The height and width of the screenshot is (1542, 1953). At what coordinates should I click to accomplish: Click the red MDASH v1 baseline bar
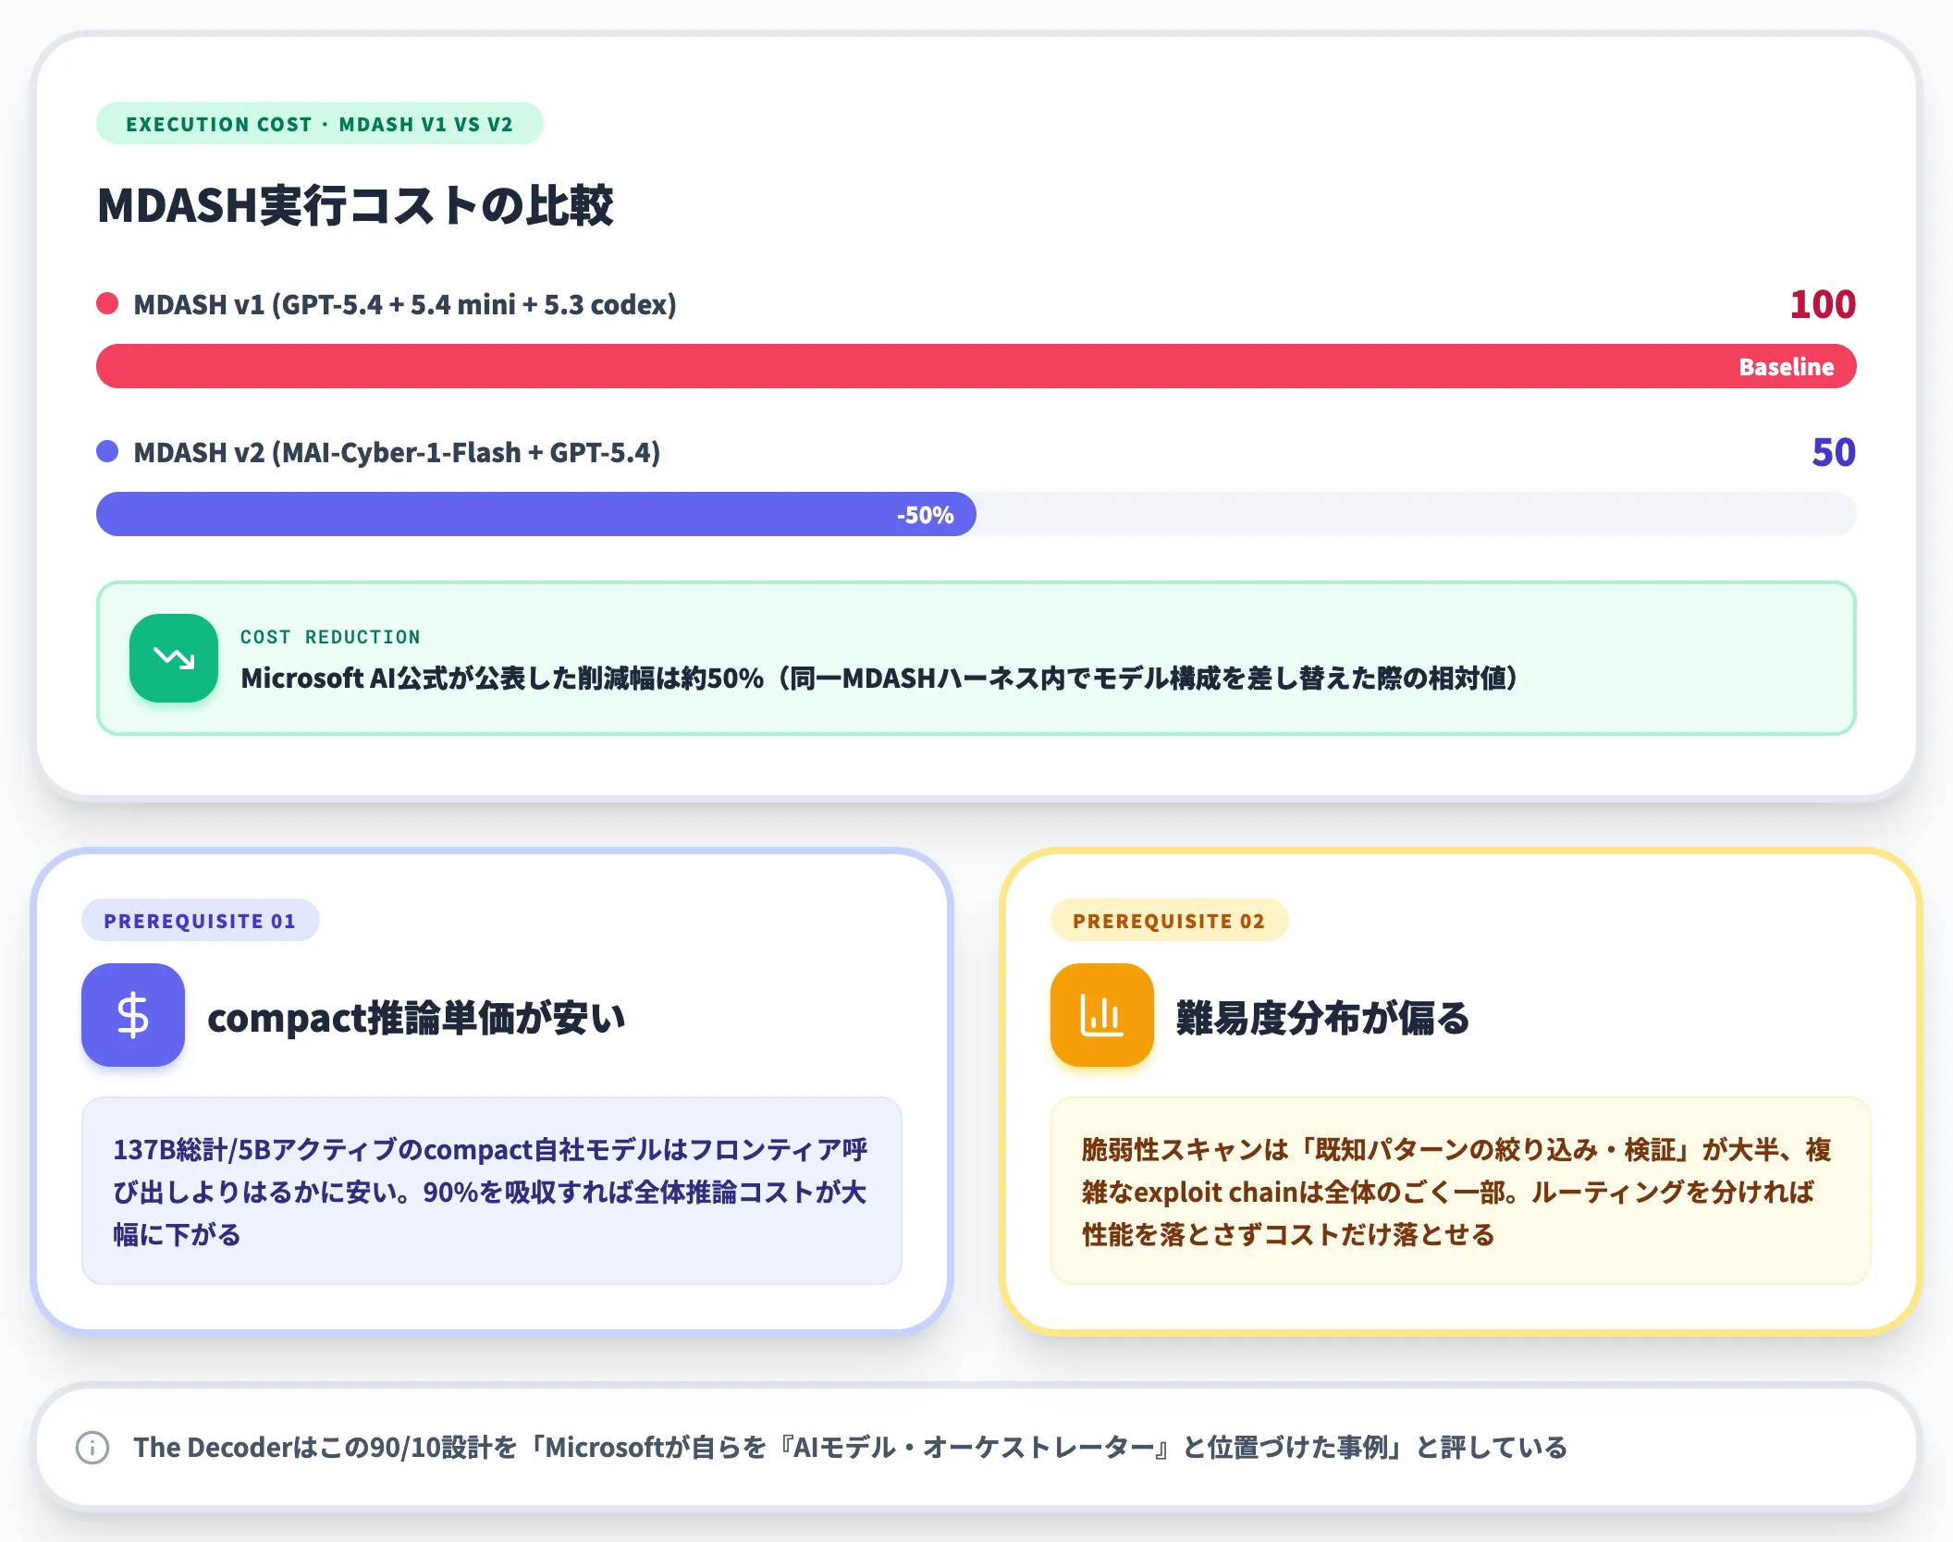click(x=976, y=366)
